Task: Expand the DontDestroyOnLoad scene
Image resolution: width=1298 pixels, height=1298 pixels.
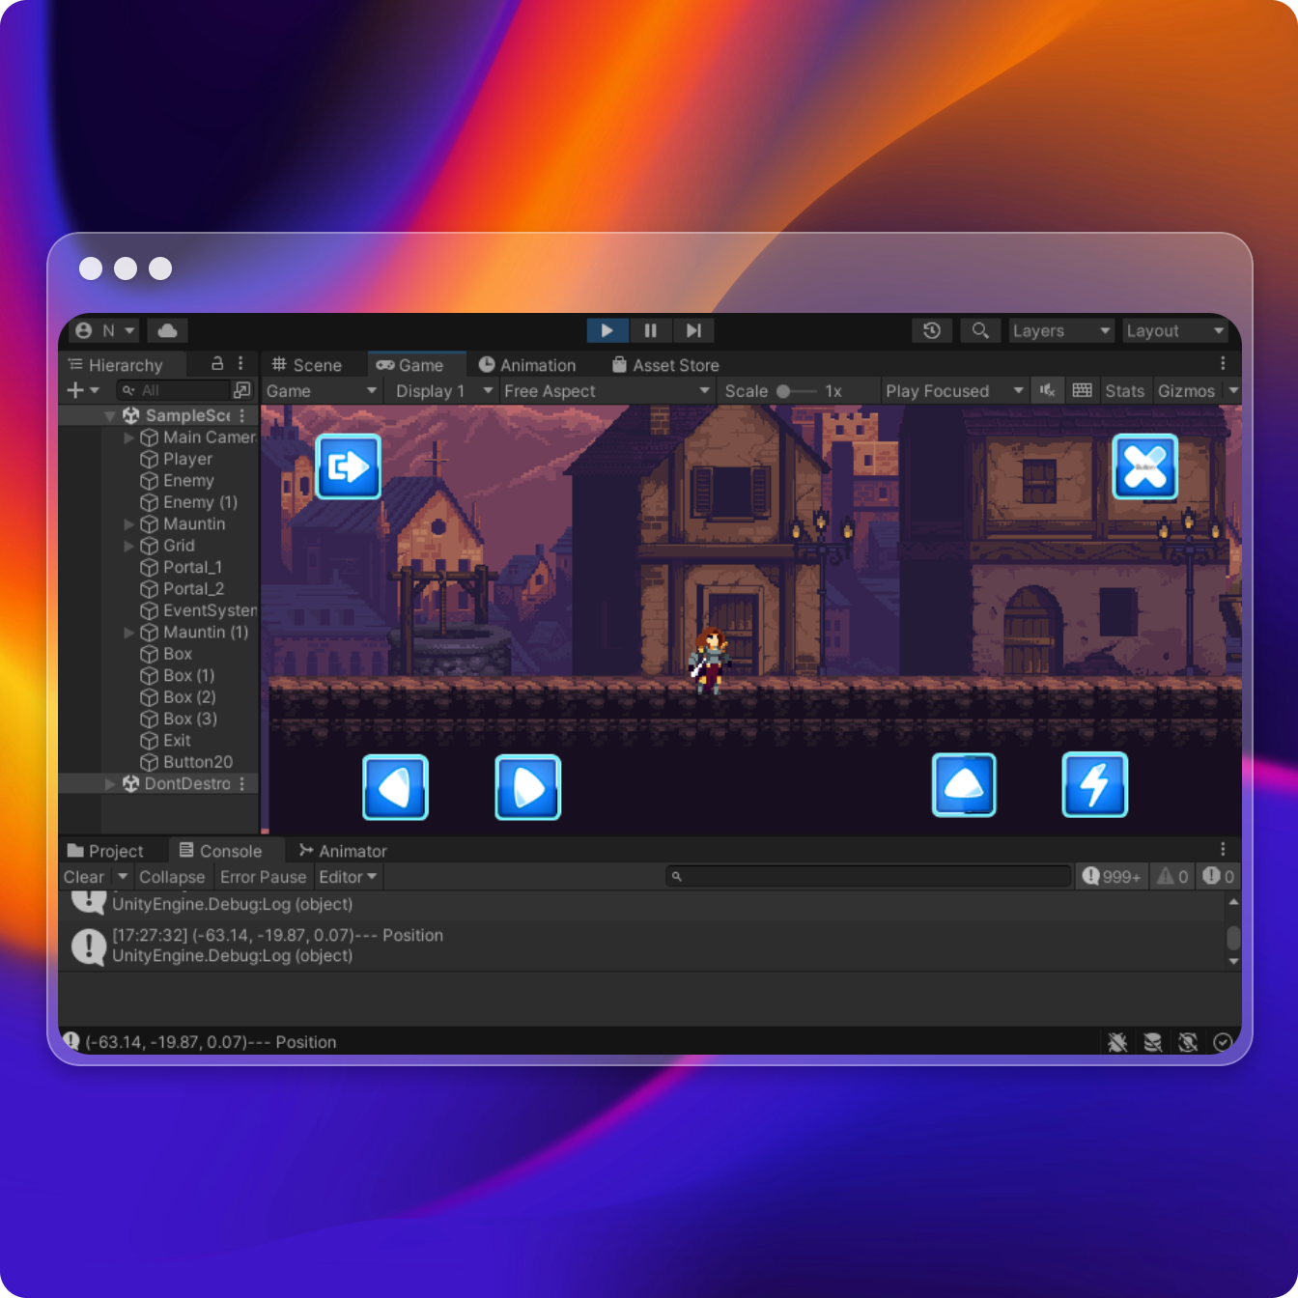Action: click(110, 784)
